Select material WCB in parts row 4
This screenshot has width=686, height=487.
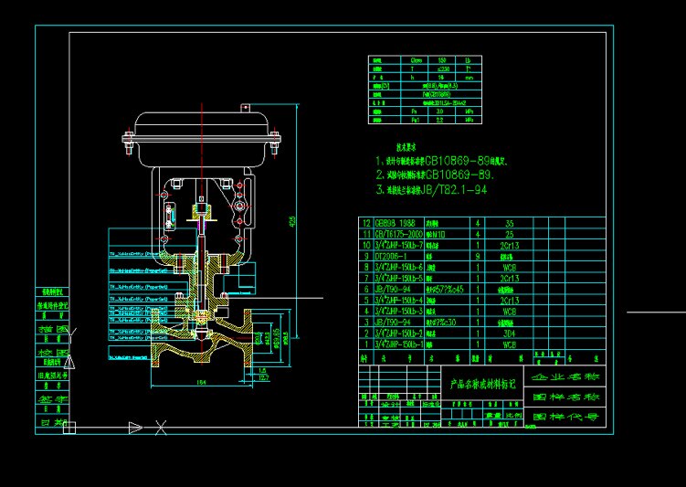click(x=510, y=311)
